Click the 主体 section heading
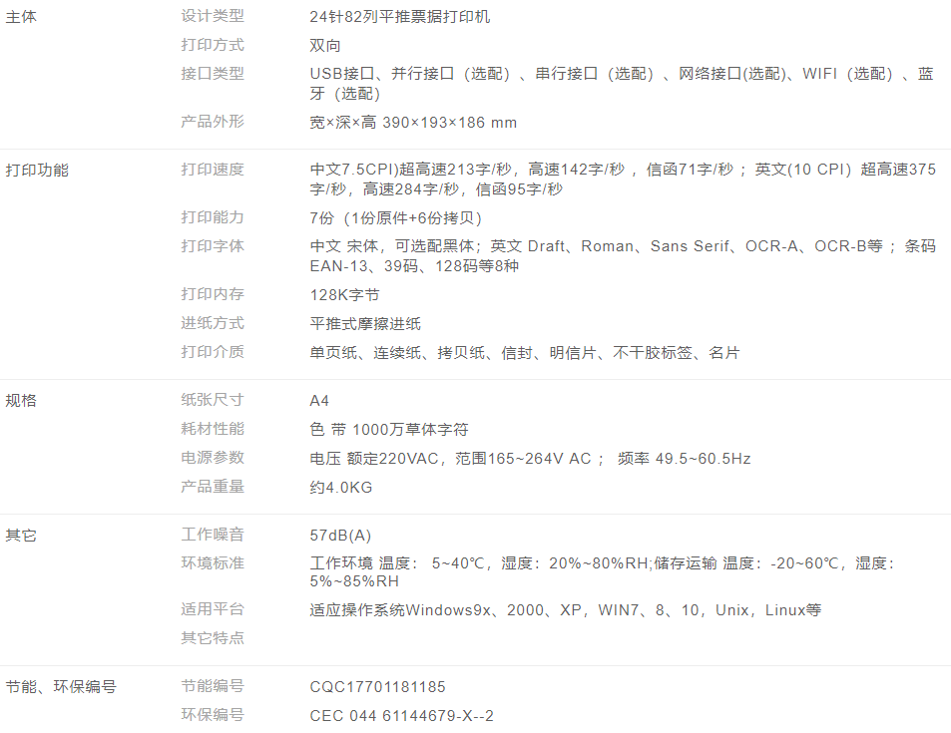Image resolution: width=951 pixels, height=733 pixels. coord(21,17)
